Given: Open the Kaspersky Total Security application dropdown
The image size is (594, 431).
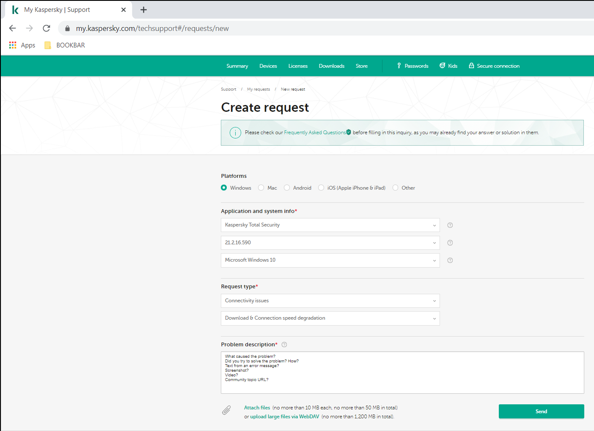Looking at the screenshot, I should click(x=330, y=225).
